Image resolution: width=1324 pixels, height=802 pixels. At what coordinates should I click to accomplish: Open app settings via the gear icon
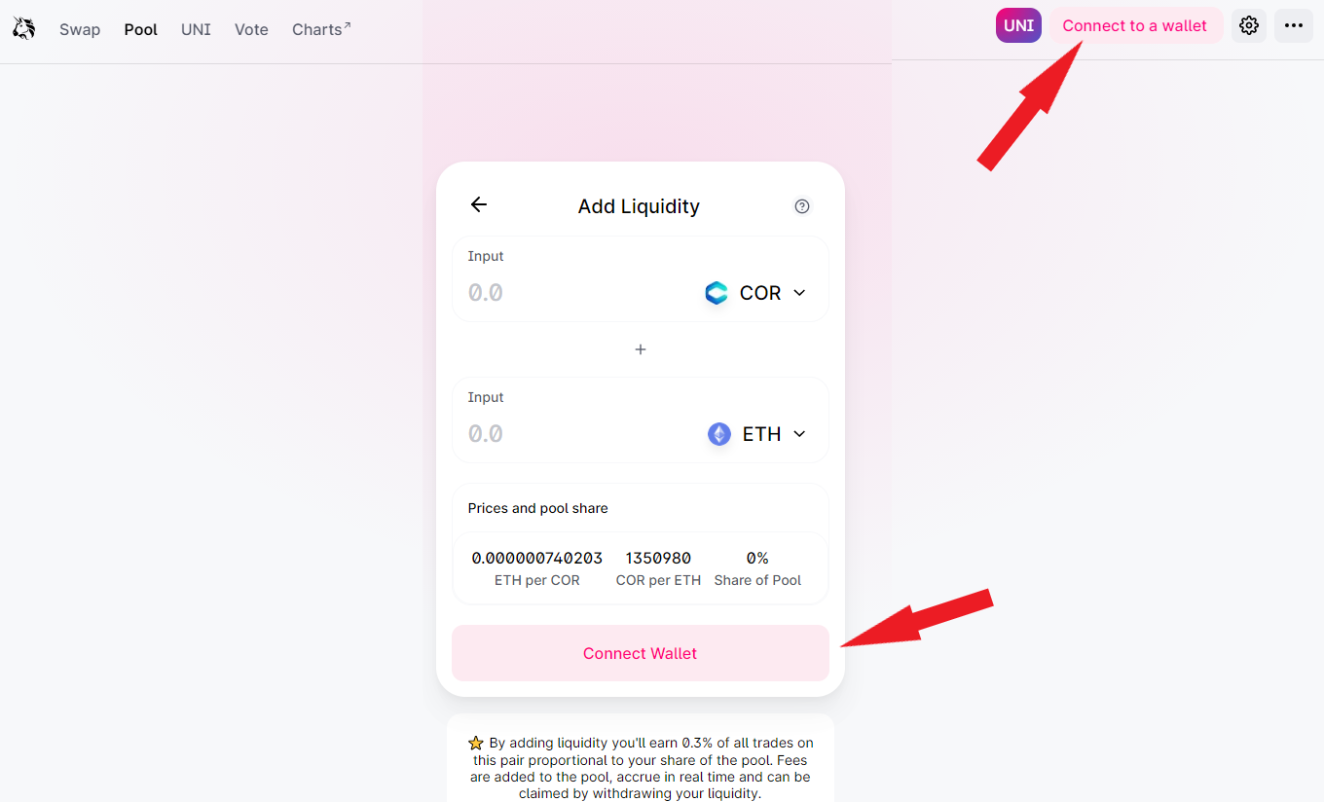[x=1248, y=25]
